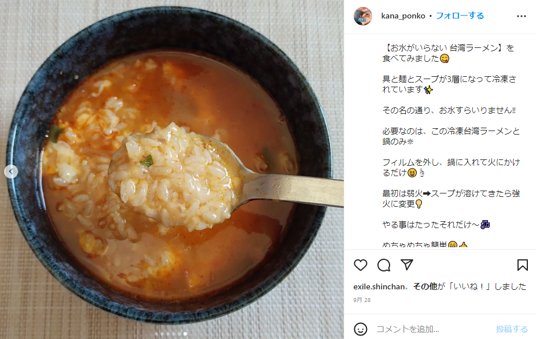View other likers via その他 link
The height and width of the screenshot is (339, 536).
tap(425, 286)
